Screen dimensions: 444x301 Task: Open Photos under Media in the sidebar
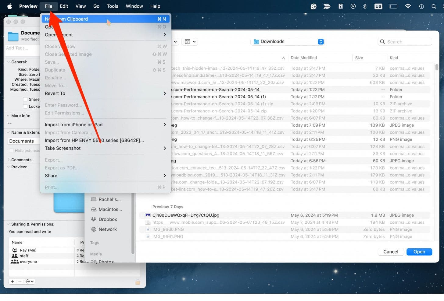[106, 262]
